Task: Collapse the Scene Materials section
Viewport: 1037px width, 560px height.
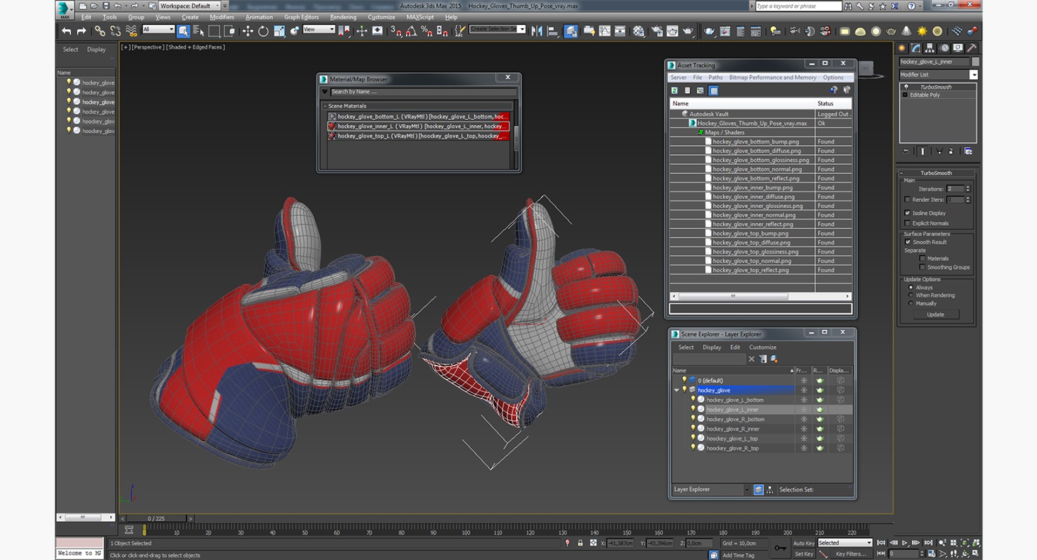Action: tap(324, 106)
